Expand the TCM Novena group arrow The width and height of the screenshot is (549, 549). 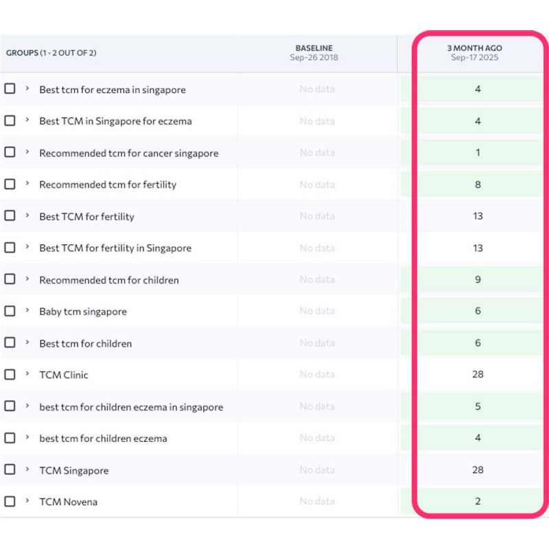[27, 502]
